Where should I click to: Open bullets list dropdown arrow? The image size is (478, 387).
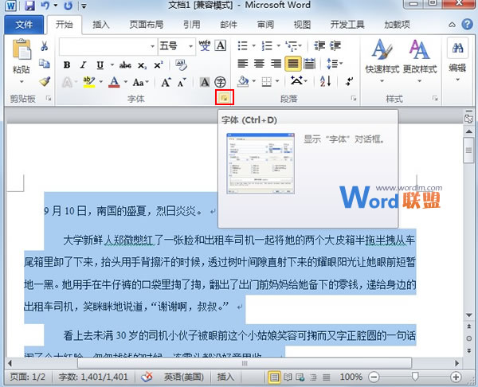(x=253, y=46)
